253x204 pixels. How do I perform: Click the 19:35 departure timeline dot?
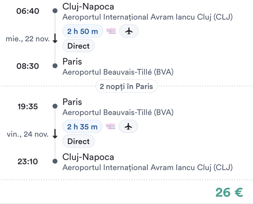tap(55, 106)
